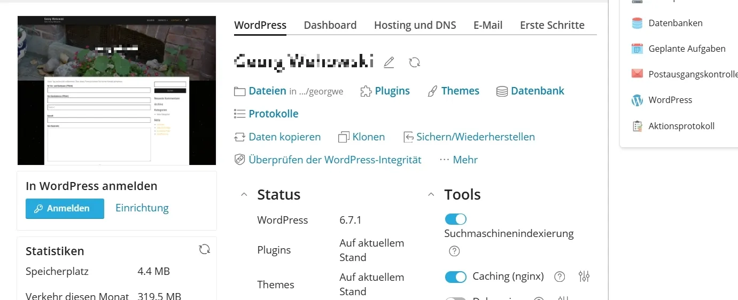Viewport: 738px width, 300px height.
Task: Switch to the Dashboard tab
Action: coord(330,25)
